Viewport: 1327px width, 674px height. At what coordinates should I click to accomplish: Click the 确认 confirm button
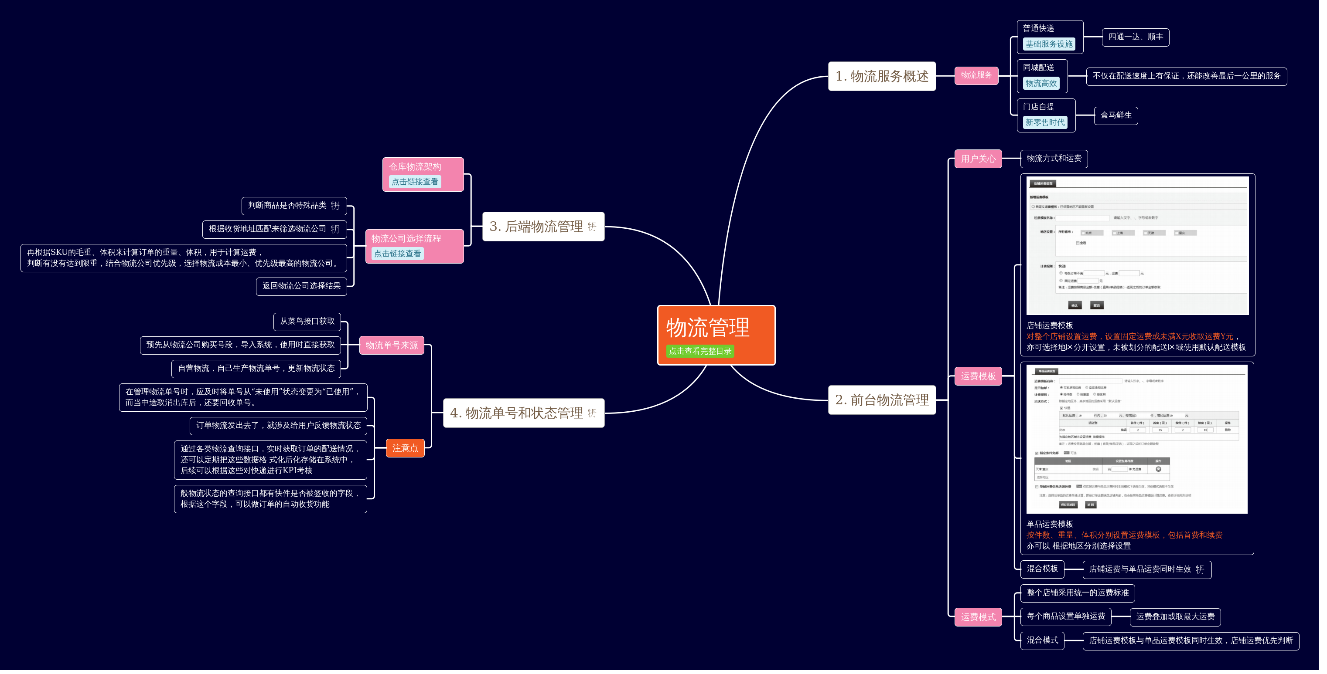point(1076,305)
